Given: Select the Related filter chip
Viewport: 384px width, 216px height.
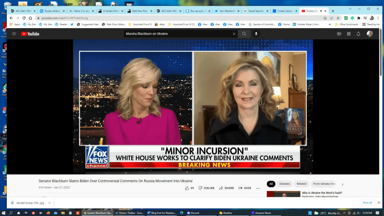Looking at the screenshot, I should tap(302, 184).
